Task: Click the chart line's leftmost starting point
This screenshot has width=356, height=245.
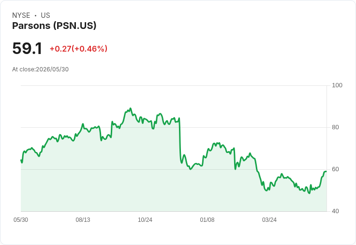Action: click(21, 160)
